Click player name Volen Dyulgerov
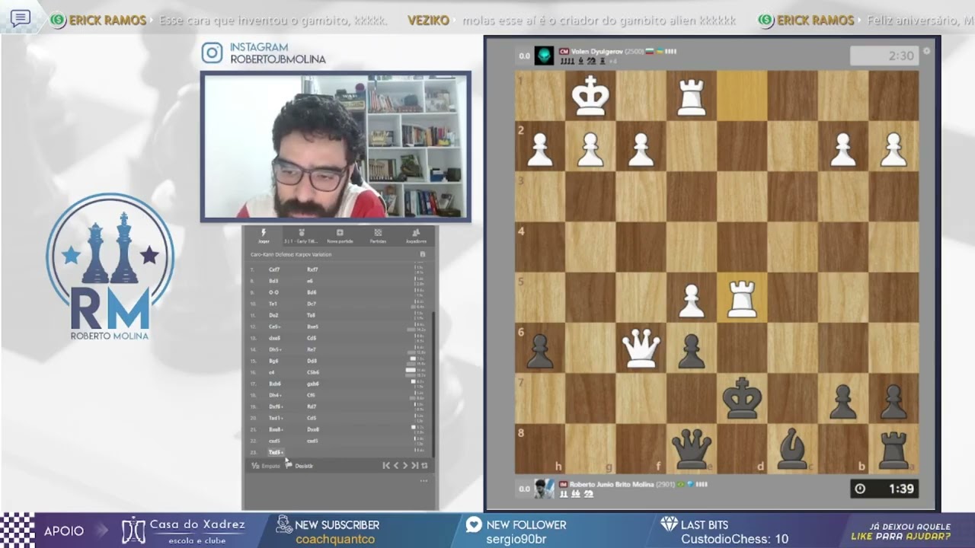Viewport: 975px width, 548px height. click(x=596, y=52)
